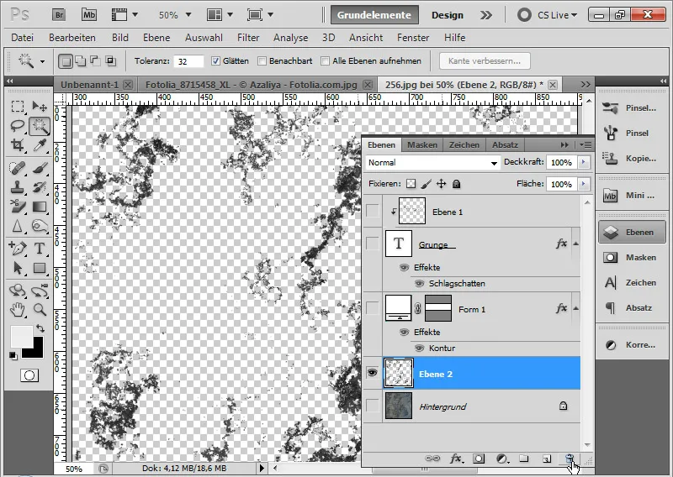Select the Grundelemente workspace

click(374, 15)
